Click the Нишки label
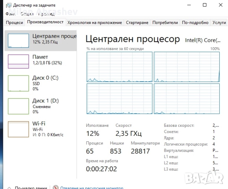This screenshot has height=189, width=228. pos(117,143)
